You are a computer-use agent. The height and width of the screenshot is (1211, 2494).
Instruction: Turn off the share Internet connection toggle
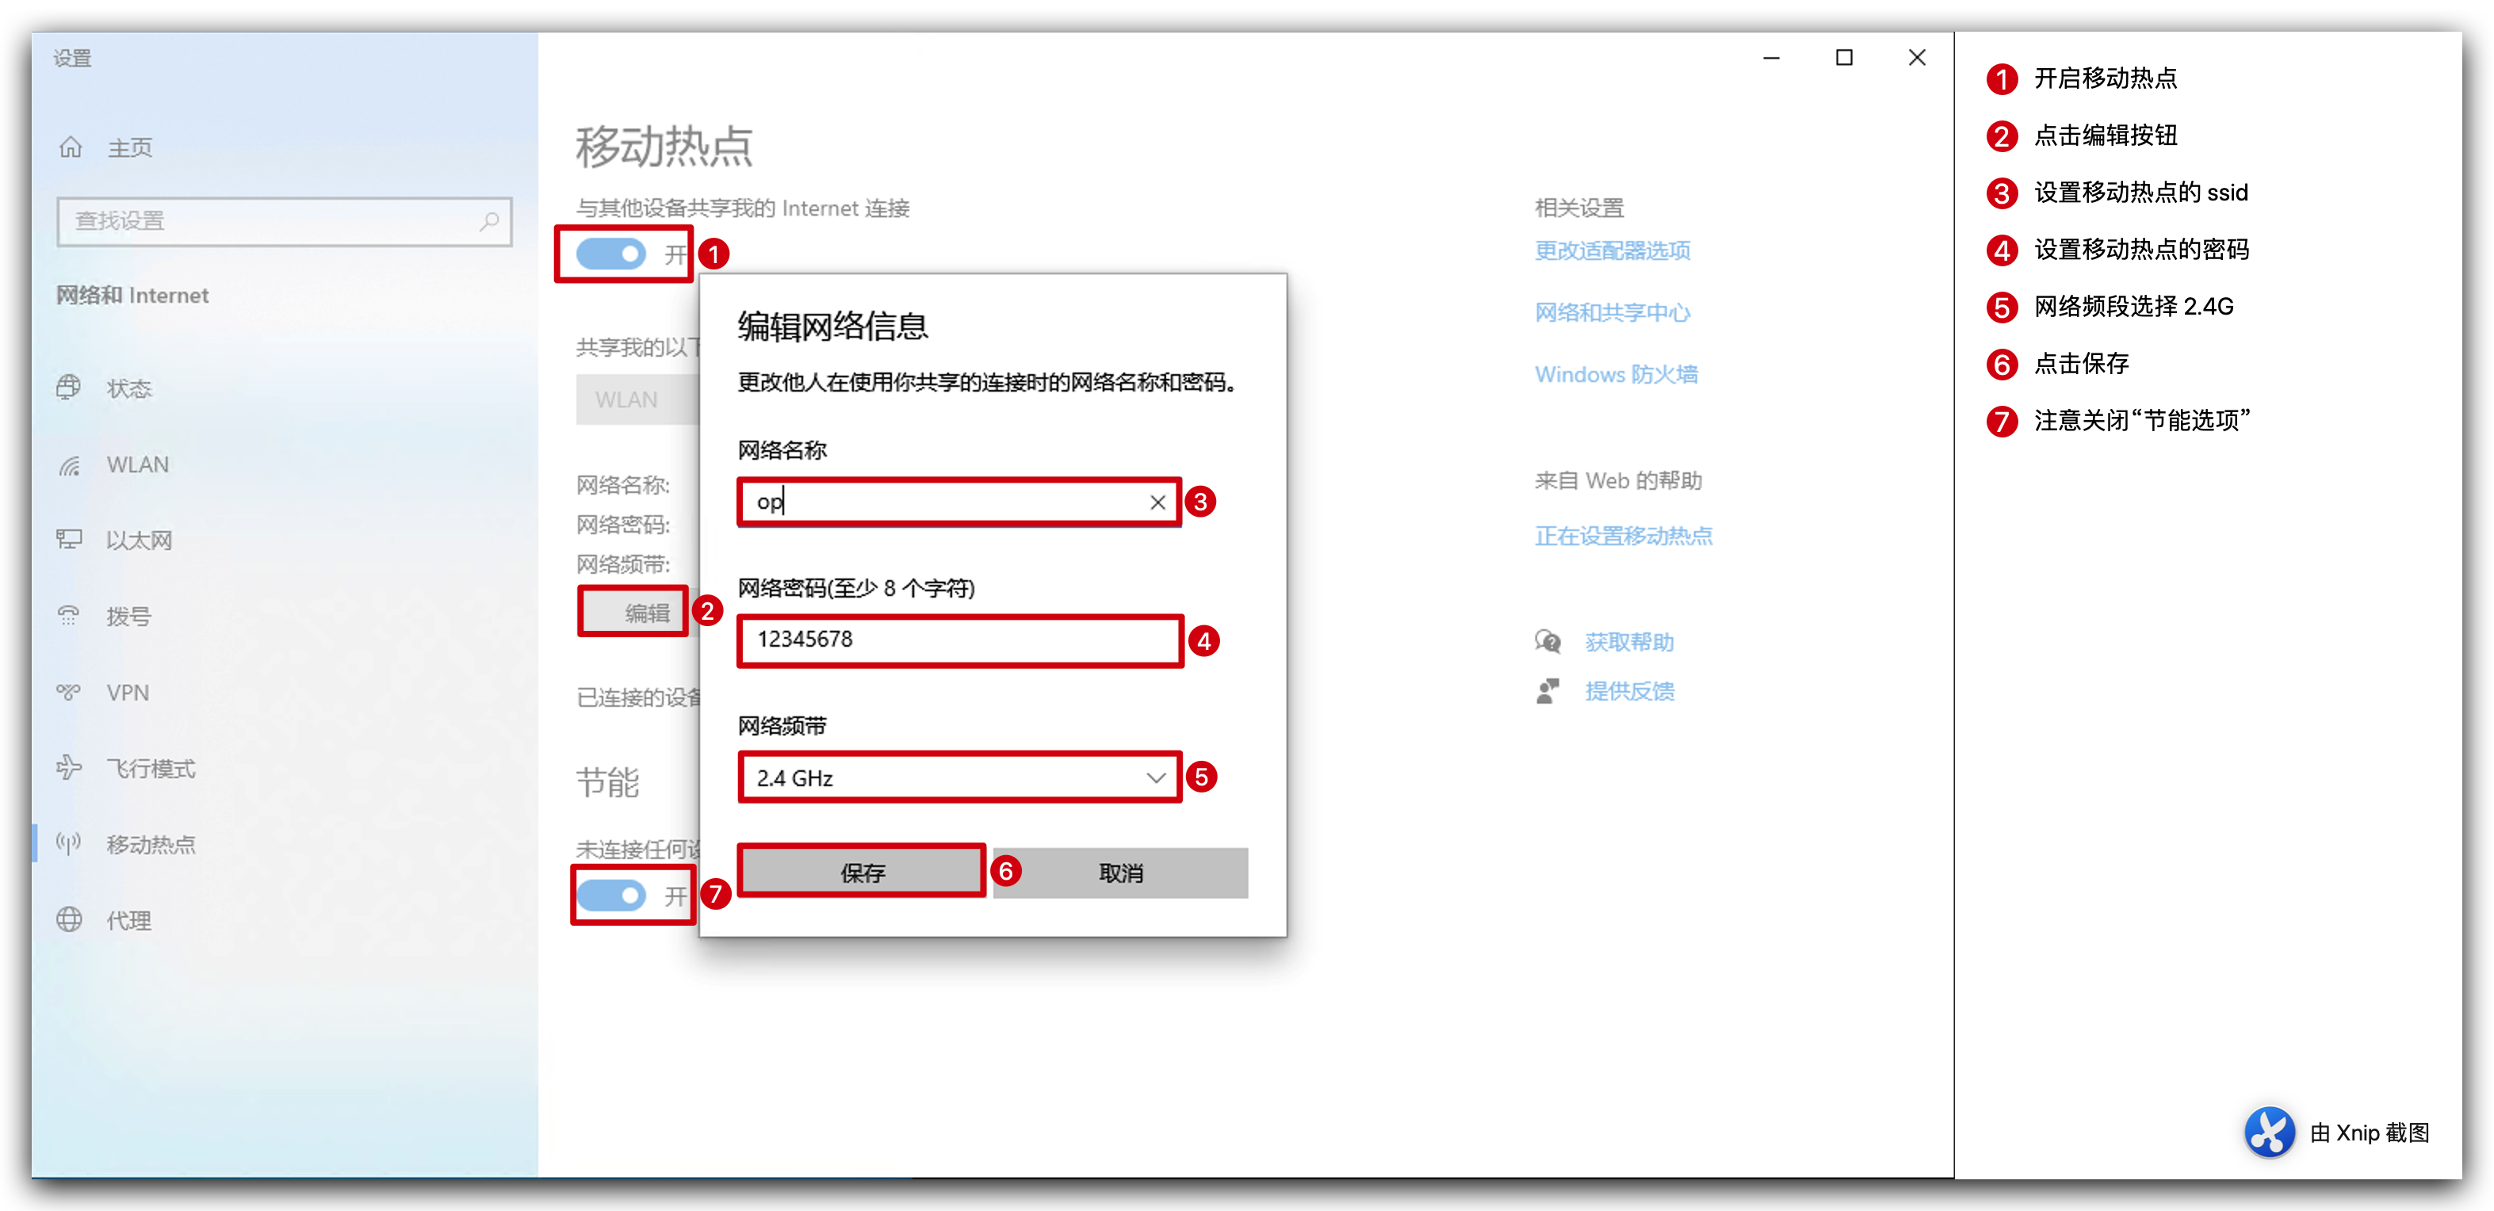[x=611, y=254]
